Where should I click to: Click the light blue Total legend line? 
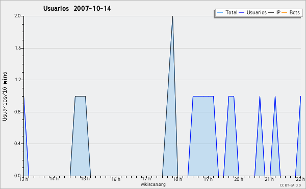tap(220, 13)
